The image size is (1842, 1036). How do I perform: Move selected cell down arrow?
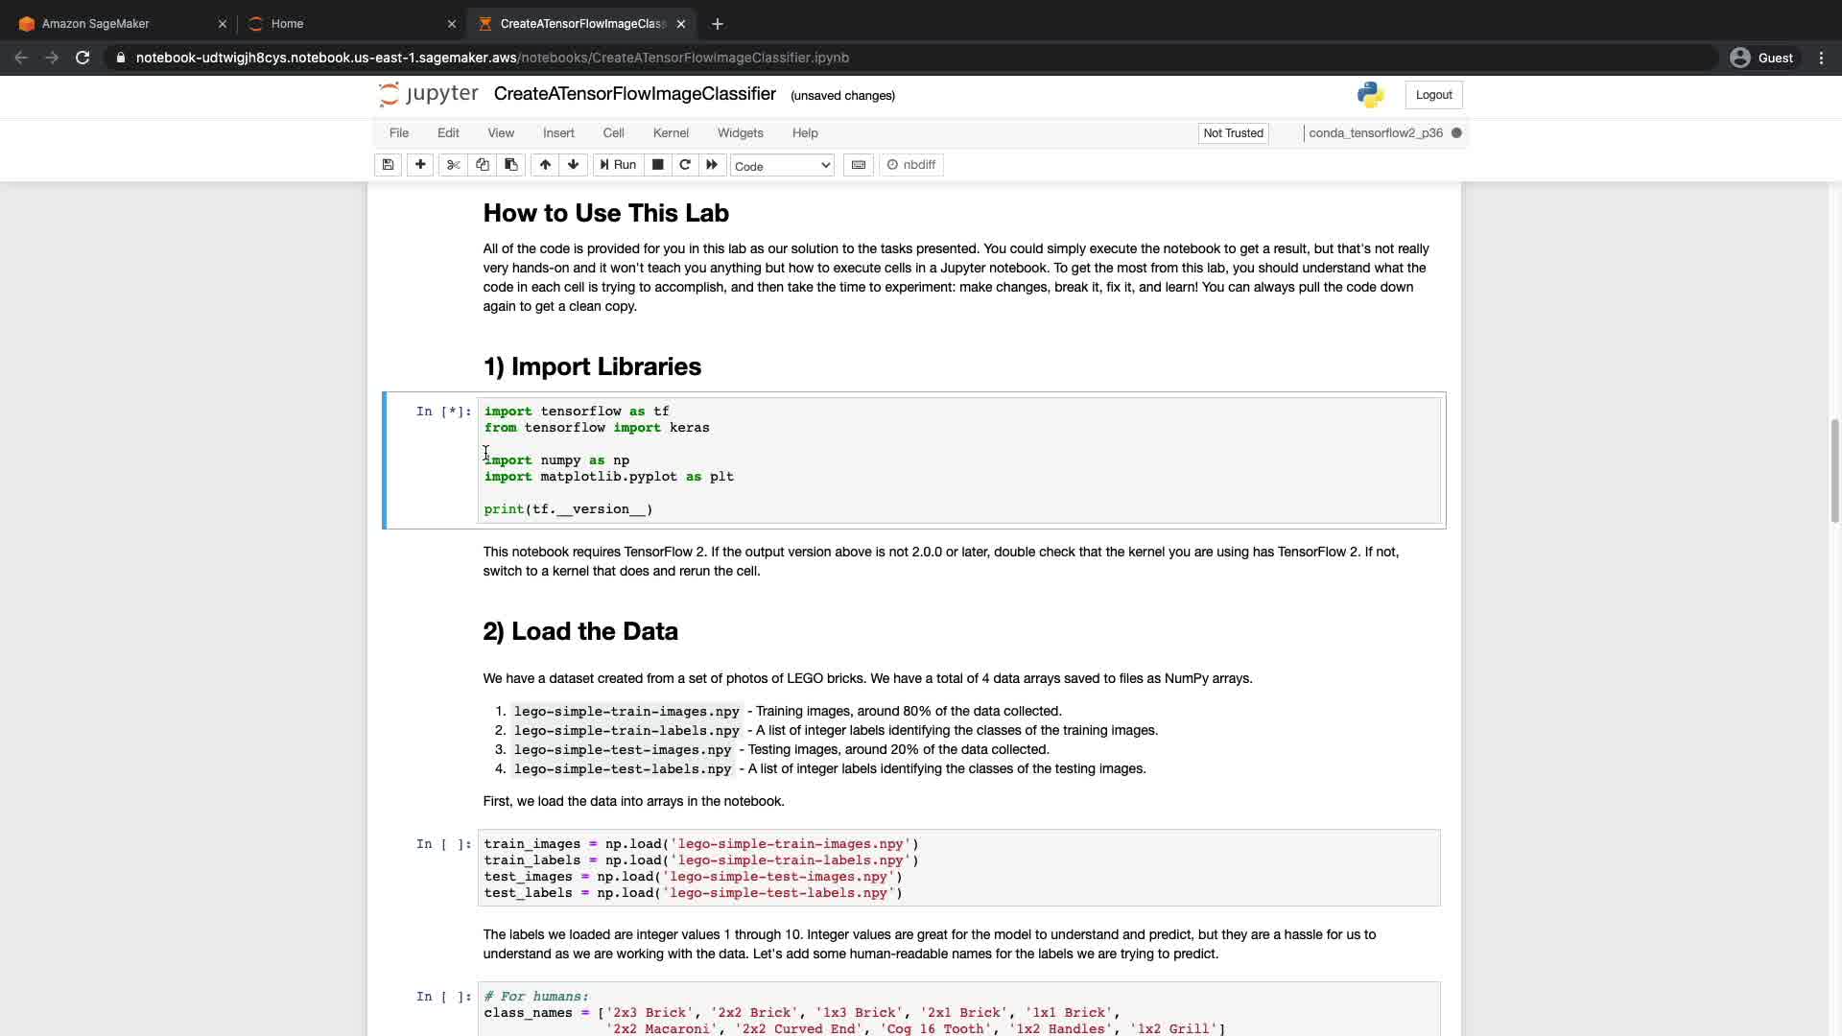coord(574,165)
